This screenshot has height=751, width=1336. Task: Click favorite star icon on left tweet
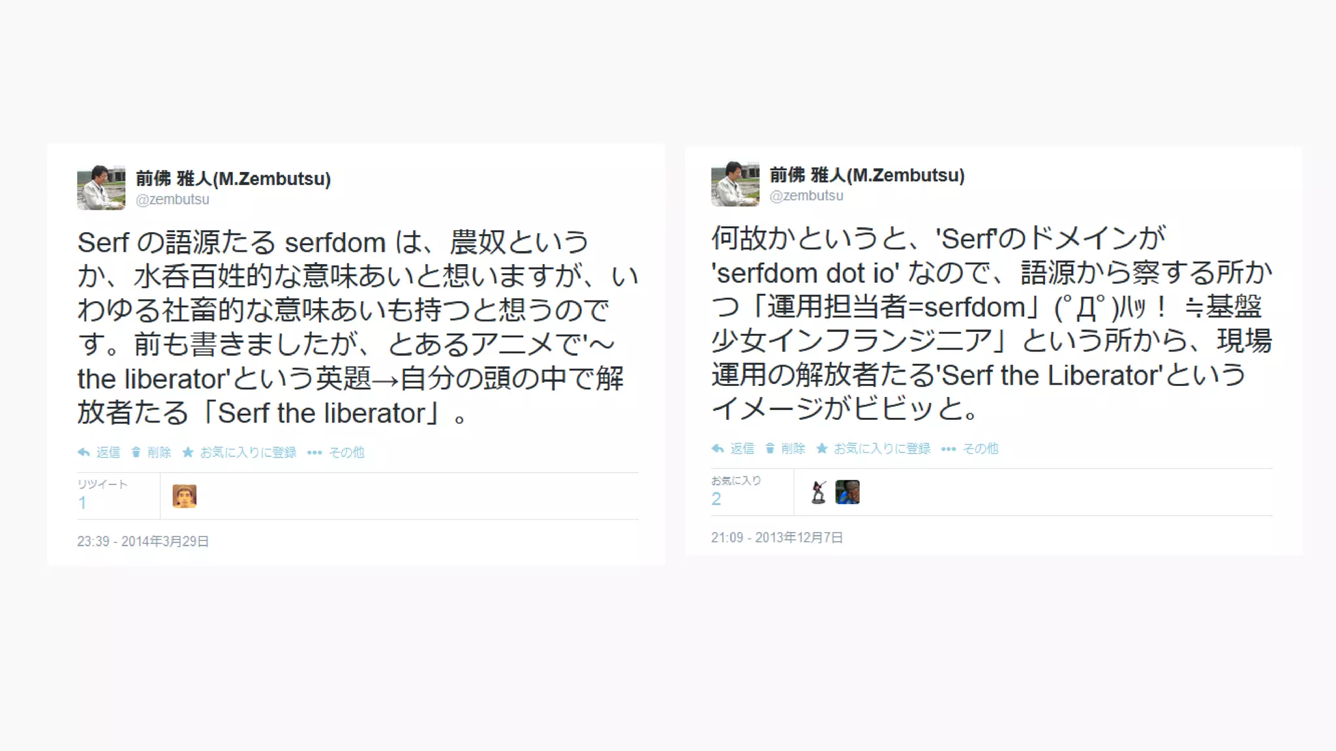click(x=188, y=452)
